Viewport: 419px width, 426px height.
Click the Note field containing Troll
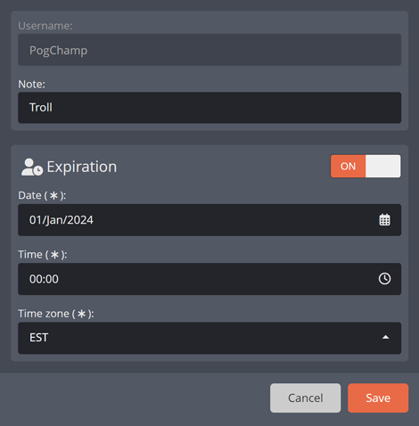(x=209, y=108)
